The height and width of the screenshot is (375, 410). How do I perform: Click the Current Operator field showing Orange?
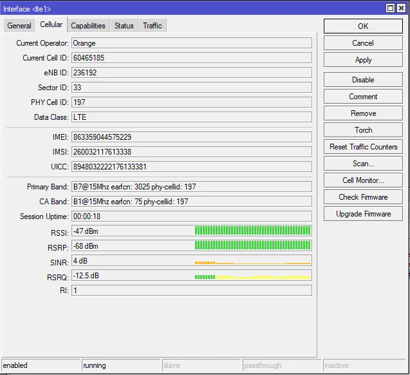(x=192, y=43)
